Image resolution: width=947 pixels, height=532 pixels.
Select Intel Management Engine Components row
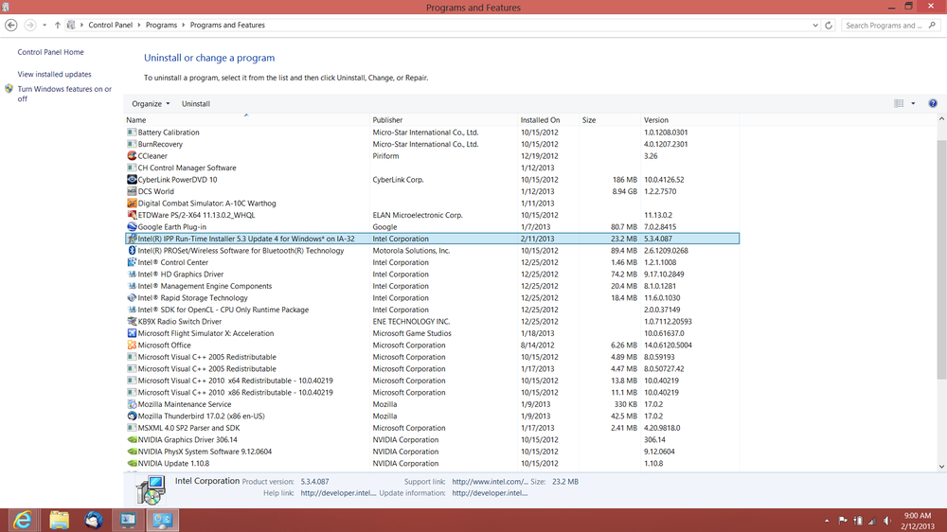(x=432, y=286)
